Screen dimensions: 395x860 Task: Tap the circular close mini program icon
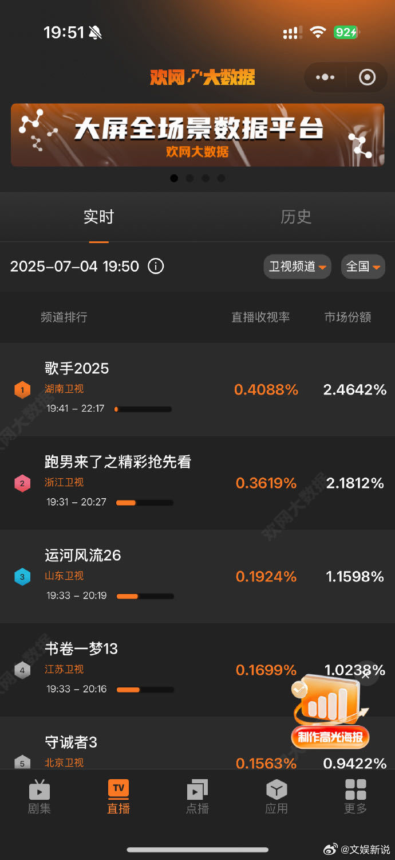(367, 77)
